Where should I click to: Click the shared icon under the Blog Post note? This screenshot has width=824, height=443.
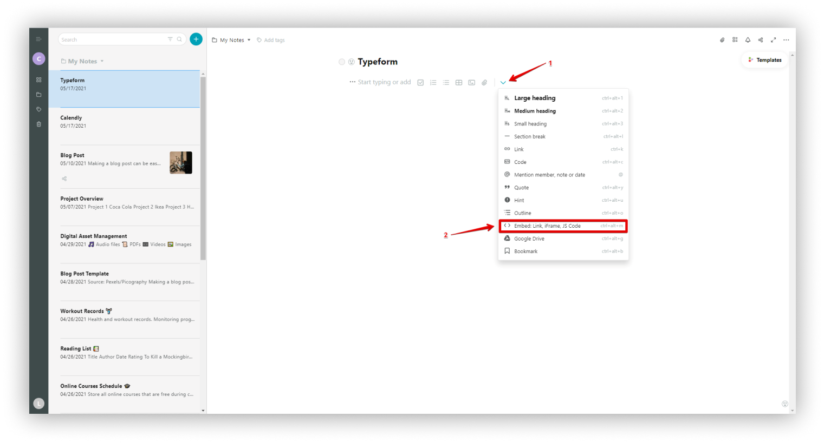click(x=64, y=178)
